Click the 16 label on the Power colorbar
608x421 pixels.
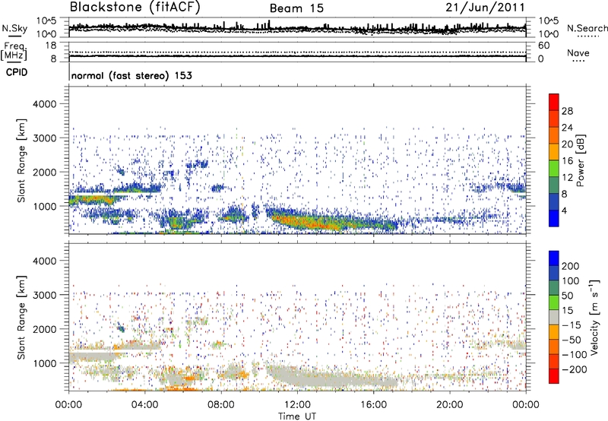[x=567, y=161]
